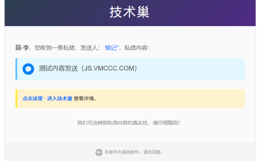Open the 点击这里 · 进入技术巢 link

click(x=48, y=98)
